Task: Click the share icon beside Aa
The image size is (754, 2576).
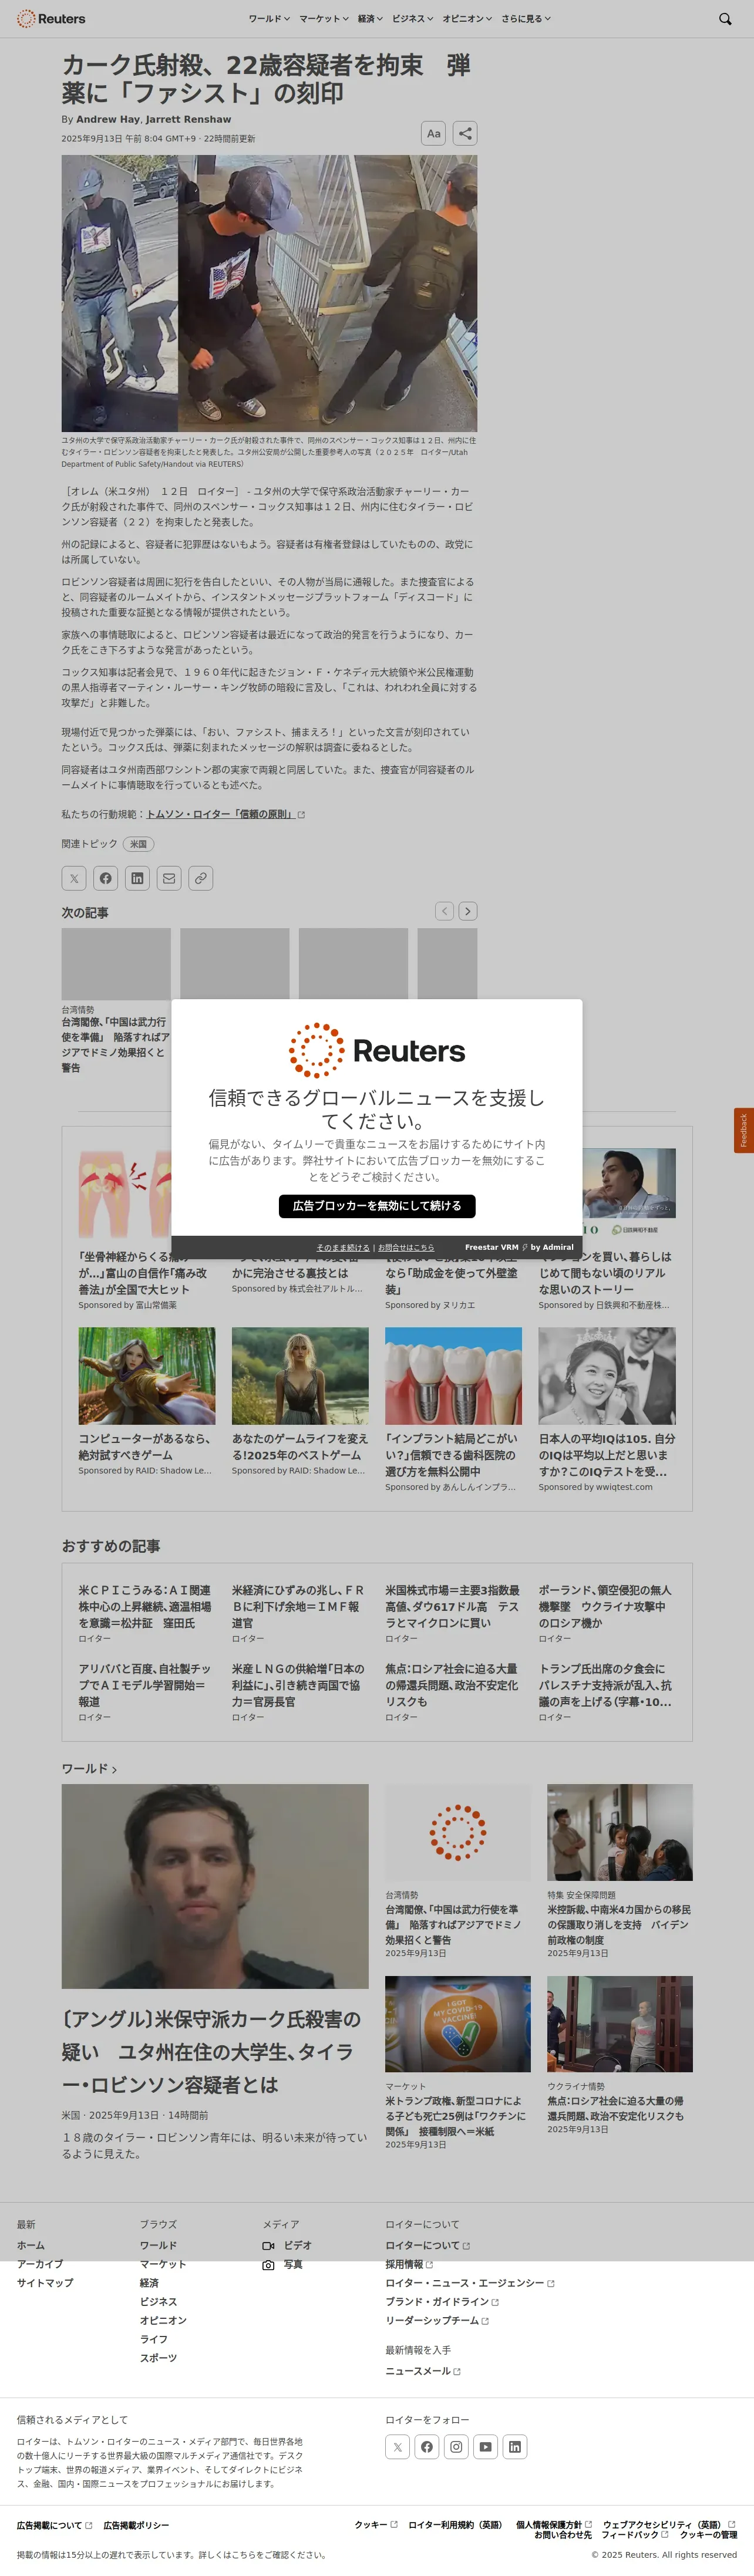Action: coord(464,133)
